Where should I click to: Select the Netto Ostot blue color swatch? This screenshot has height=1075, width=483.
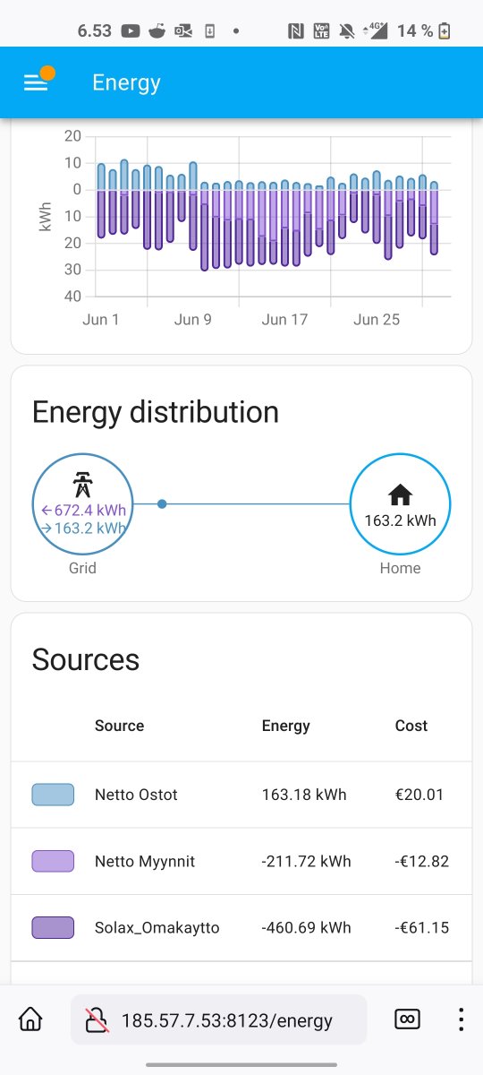click(53, 795)
